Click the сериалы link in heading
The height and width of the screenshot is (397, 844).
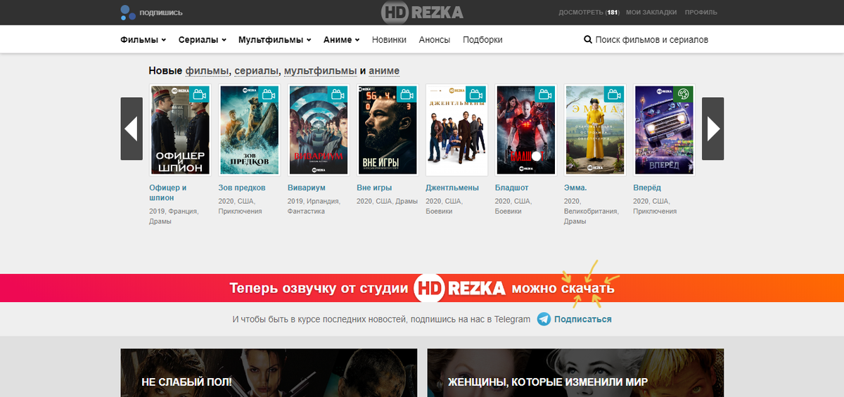tap(257, 71)
